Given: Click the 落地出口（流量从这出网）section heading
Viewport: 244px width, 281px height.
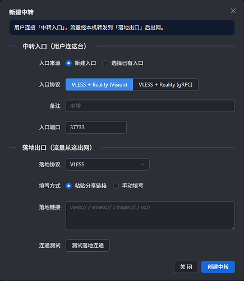Looking at the screenshot, I should tap(57, 148).
